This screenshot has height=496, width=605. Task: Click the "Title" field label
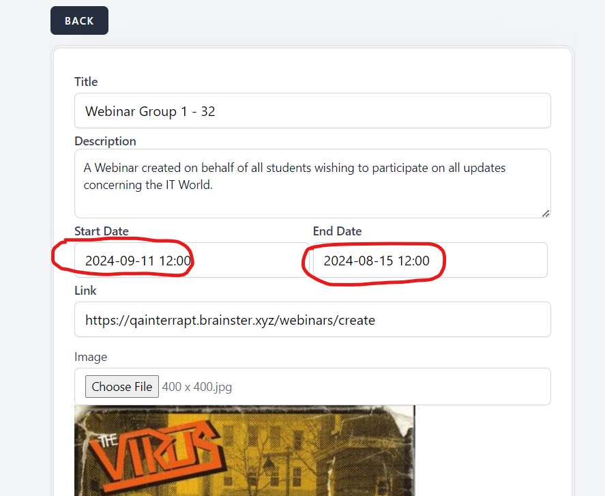tap(86, 82)
